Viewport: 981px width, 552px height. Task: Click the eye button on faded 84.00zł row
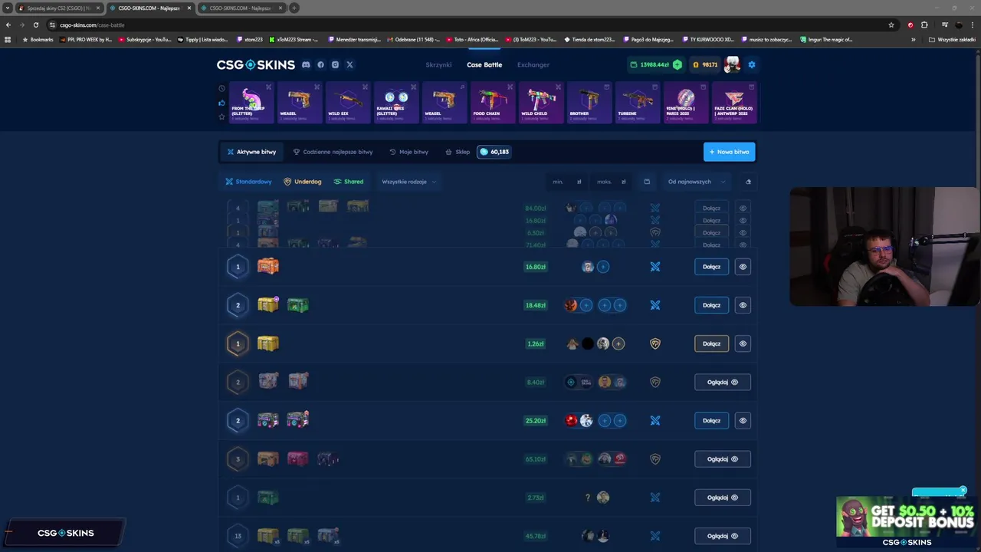(743, 208)
